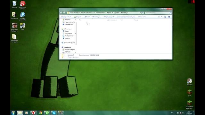Open the media player taskbar icon
This screenshot has height=115, width=205.
tap(27, 113)
